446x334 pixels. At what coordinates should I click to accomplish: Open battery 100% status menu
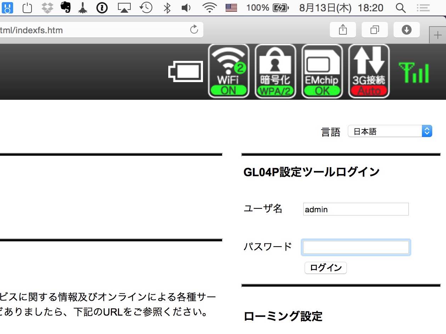[268, 8]
